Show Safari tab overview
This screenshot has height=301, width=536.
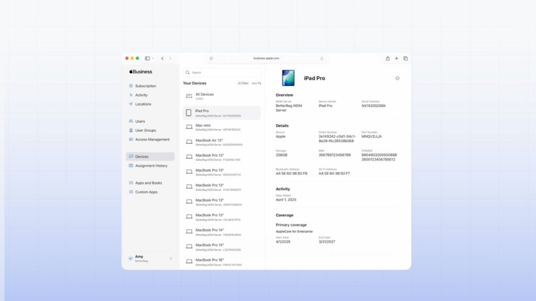coord(406,59)
